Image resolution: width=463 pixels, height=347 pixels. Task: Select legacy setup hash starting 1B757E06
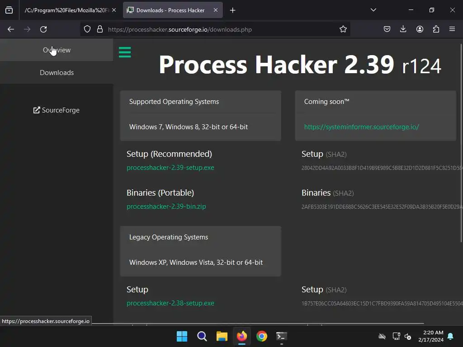382,303
